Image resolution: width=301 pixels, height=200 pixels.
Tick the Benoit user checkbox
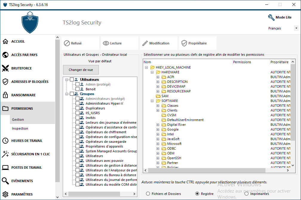[77, 89]
